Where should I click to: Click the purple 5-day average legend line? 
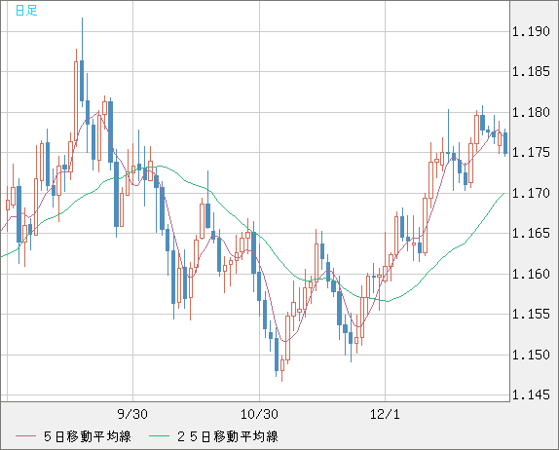tap(25, 436)
